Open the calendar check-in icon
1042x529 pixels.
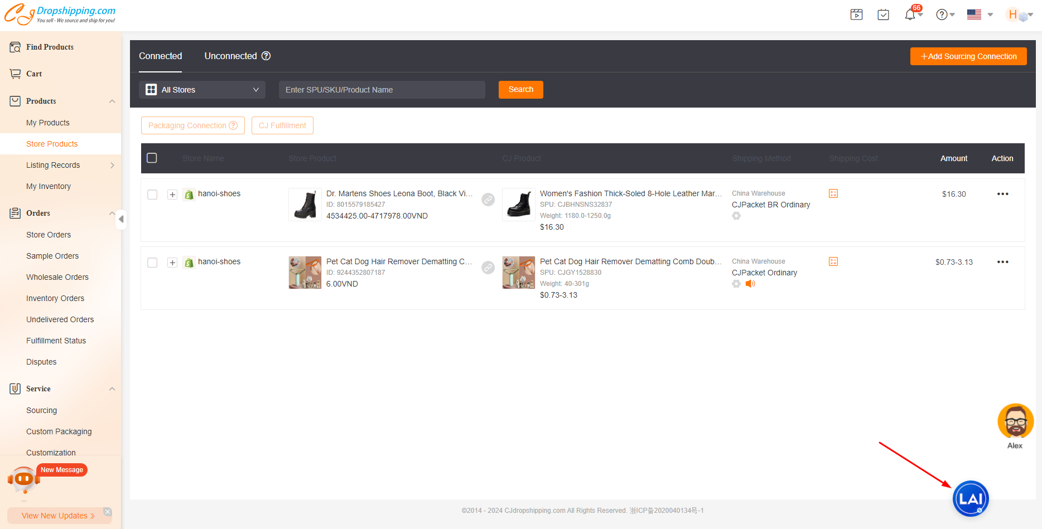883,14
